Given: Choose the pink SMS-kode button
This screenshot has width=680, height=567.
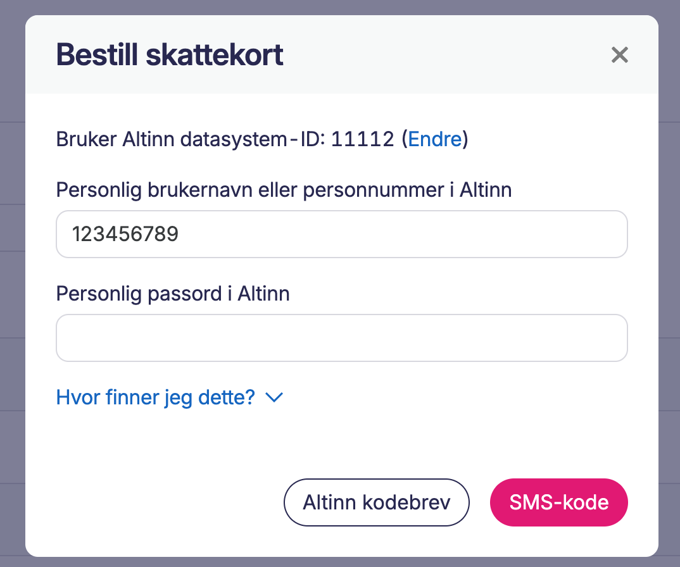Looking at the screenshot, I should point(558,502).
